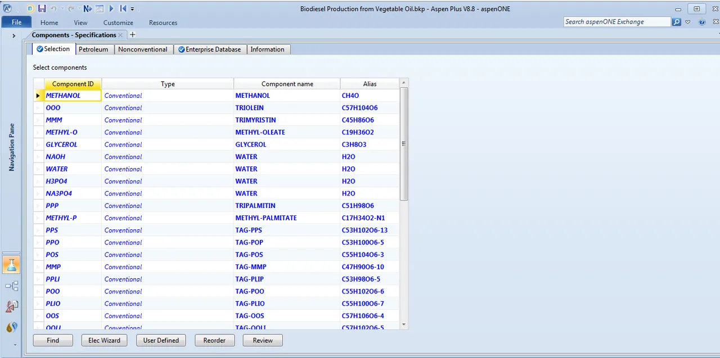The image size is (720, 358).
Task: Click the PLIO component ID cell
Action: (x=73, y=303)
